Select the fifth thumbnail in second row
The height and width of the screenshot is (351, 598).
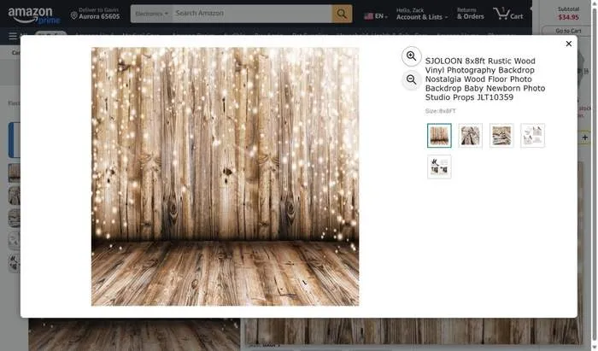pyautogui.click(x=439, y=167)
